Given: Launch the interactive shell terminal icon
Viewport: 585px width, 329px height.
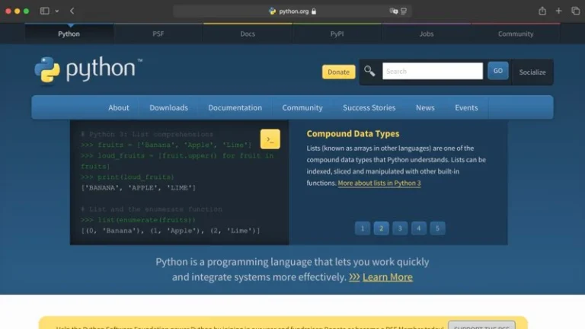Looking at the screenshot, I should pyautogui.click(x=270, y=139).
